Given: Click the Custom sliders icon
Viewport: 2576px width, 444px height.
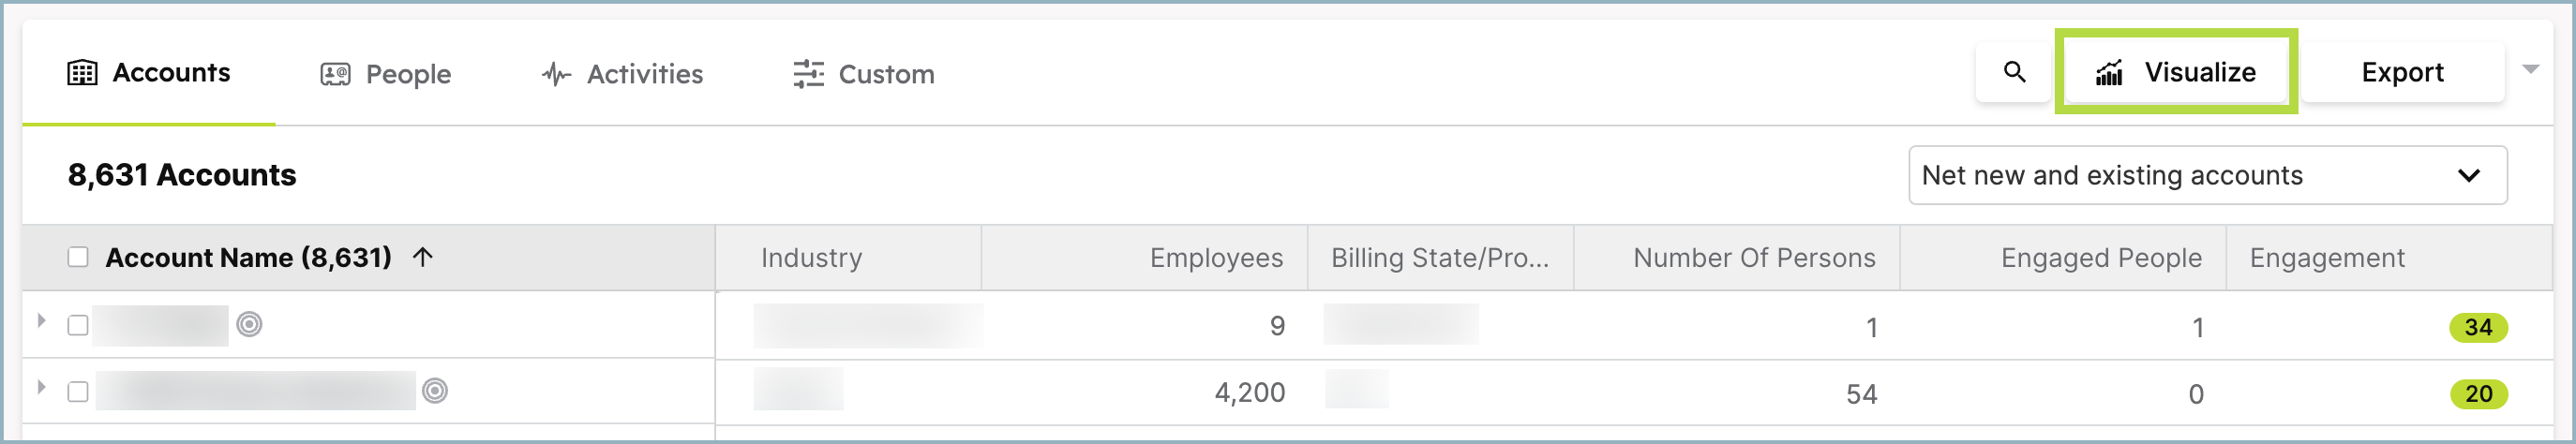Looking at the screenshot, I should click(808, 74).
